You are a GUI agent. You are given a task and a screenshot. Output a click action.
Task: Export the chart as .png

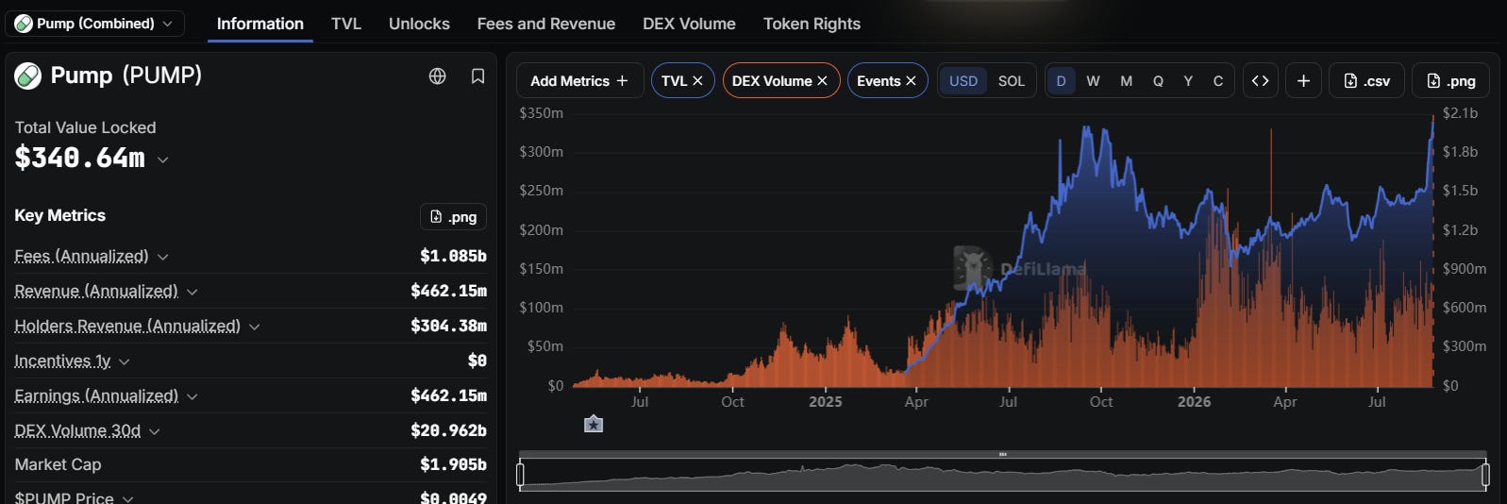tap(1450, 81)
